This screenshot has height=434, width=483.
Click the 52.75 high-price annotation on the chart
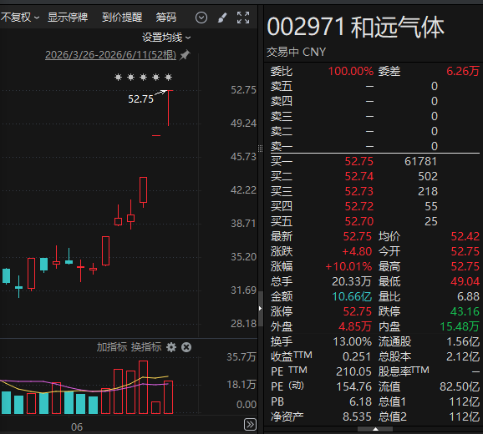pos(140,99)
